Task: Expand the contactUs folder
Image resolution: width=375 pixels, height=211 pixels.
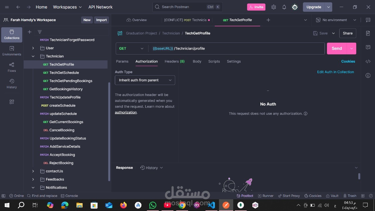Action: click(33, 171)
